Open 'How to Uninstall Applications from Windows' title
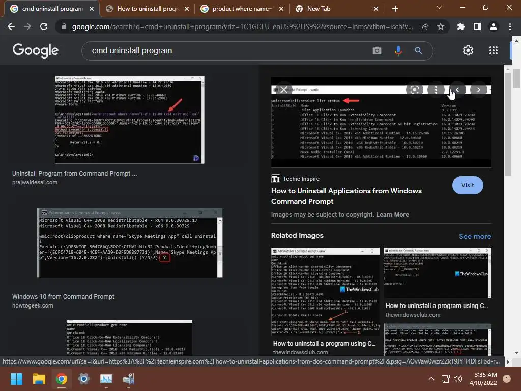 click(346, 196)
